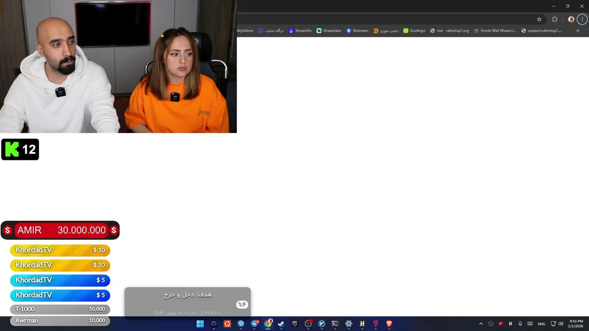Click the Kick viewer count badge
The image size is (589, 331).
click(20, 149)
